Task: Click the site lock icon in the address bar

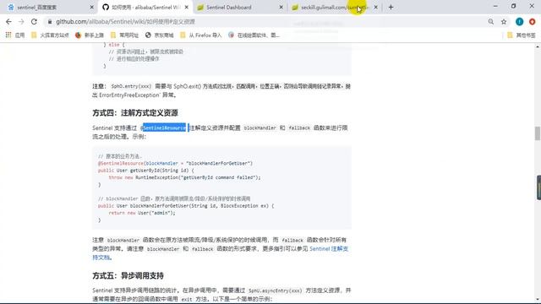Action: tap(50, 22)
